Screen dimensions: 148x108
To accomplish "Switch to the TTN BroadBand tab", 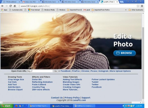I will (11, 2).
